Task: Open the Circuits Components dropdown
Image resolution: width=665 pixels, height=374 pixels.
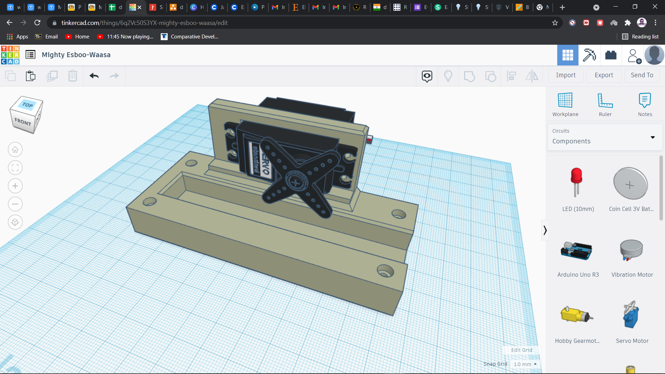Action: click(605, 137)
